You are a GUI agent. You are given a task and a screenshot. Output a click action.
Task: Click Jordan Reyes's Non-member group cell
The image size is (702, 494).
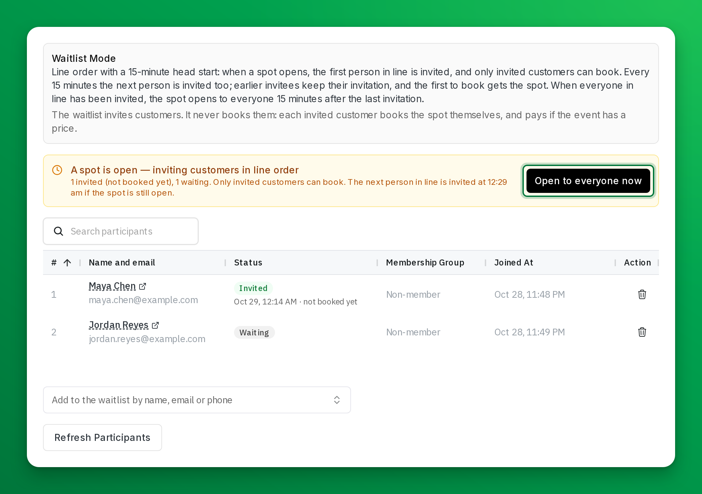(413, 332)
